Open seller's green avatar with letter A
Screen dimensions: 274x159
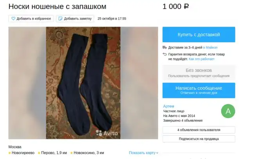pos(228,111)
